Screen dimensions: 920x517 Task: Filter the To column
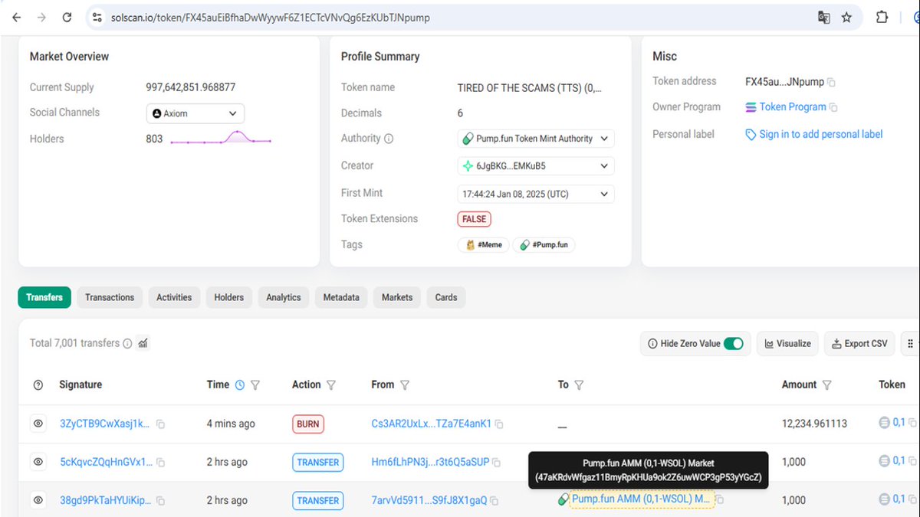pyautogui.click(x=580, y=385)
